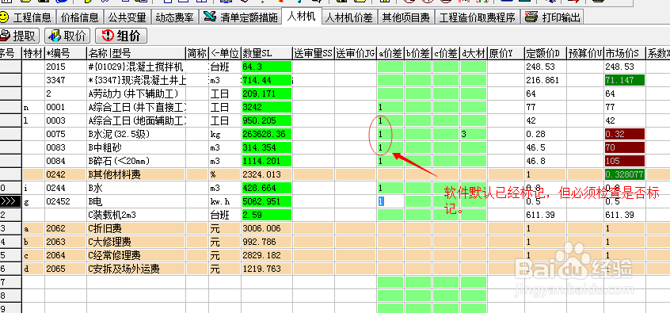Click the 定额价D column header

(545, 53)
